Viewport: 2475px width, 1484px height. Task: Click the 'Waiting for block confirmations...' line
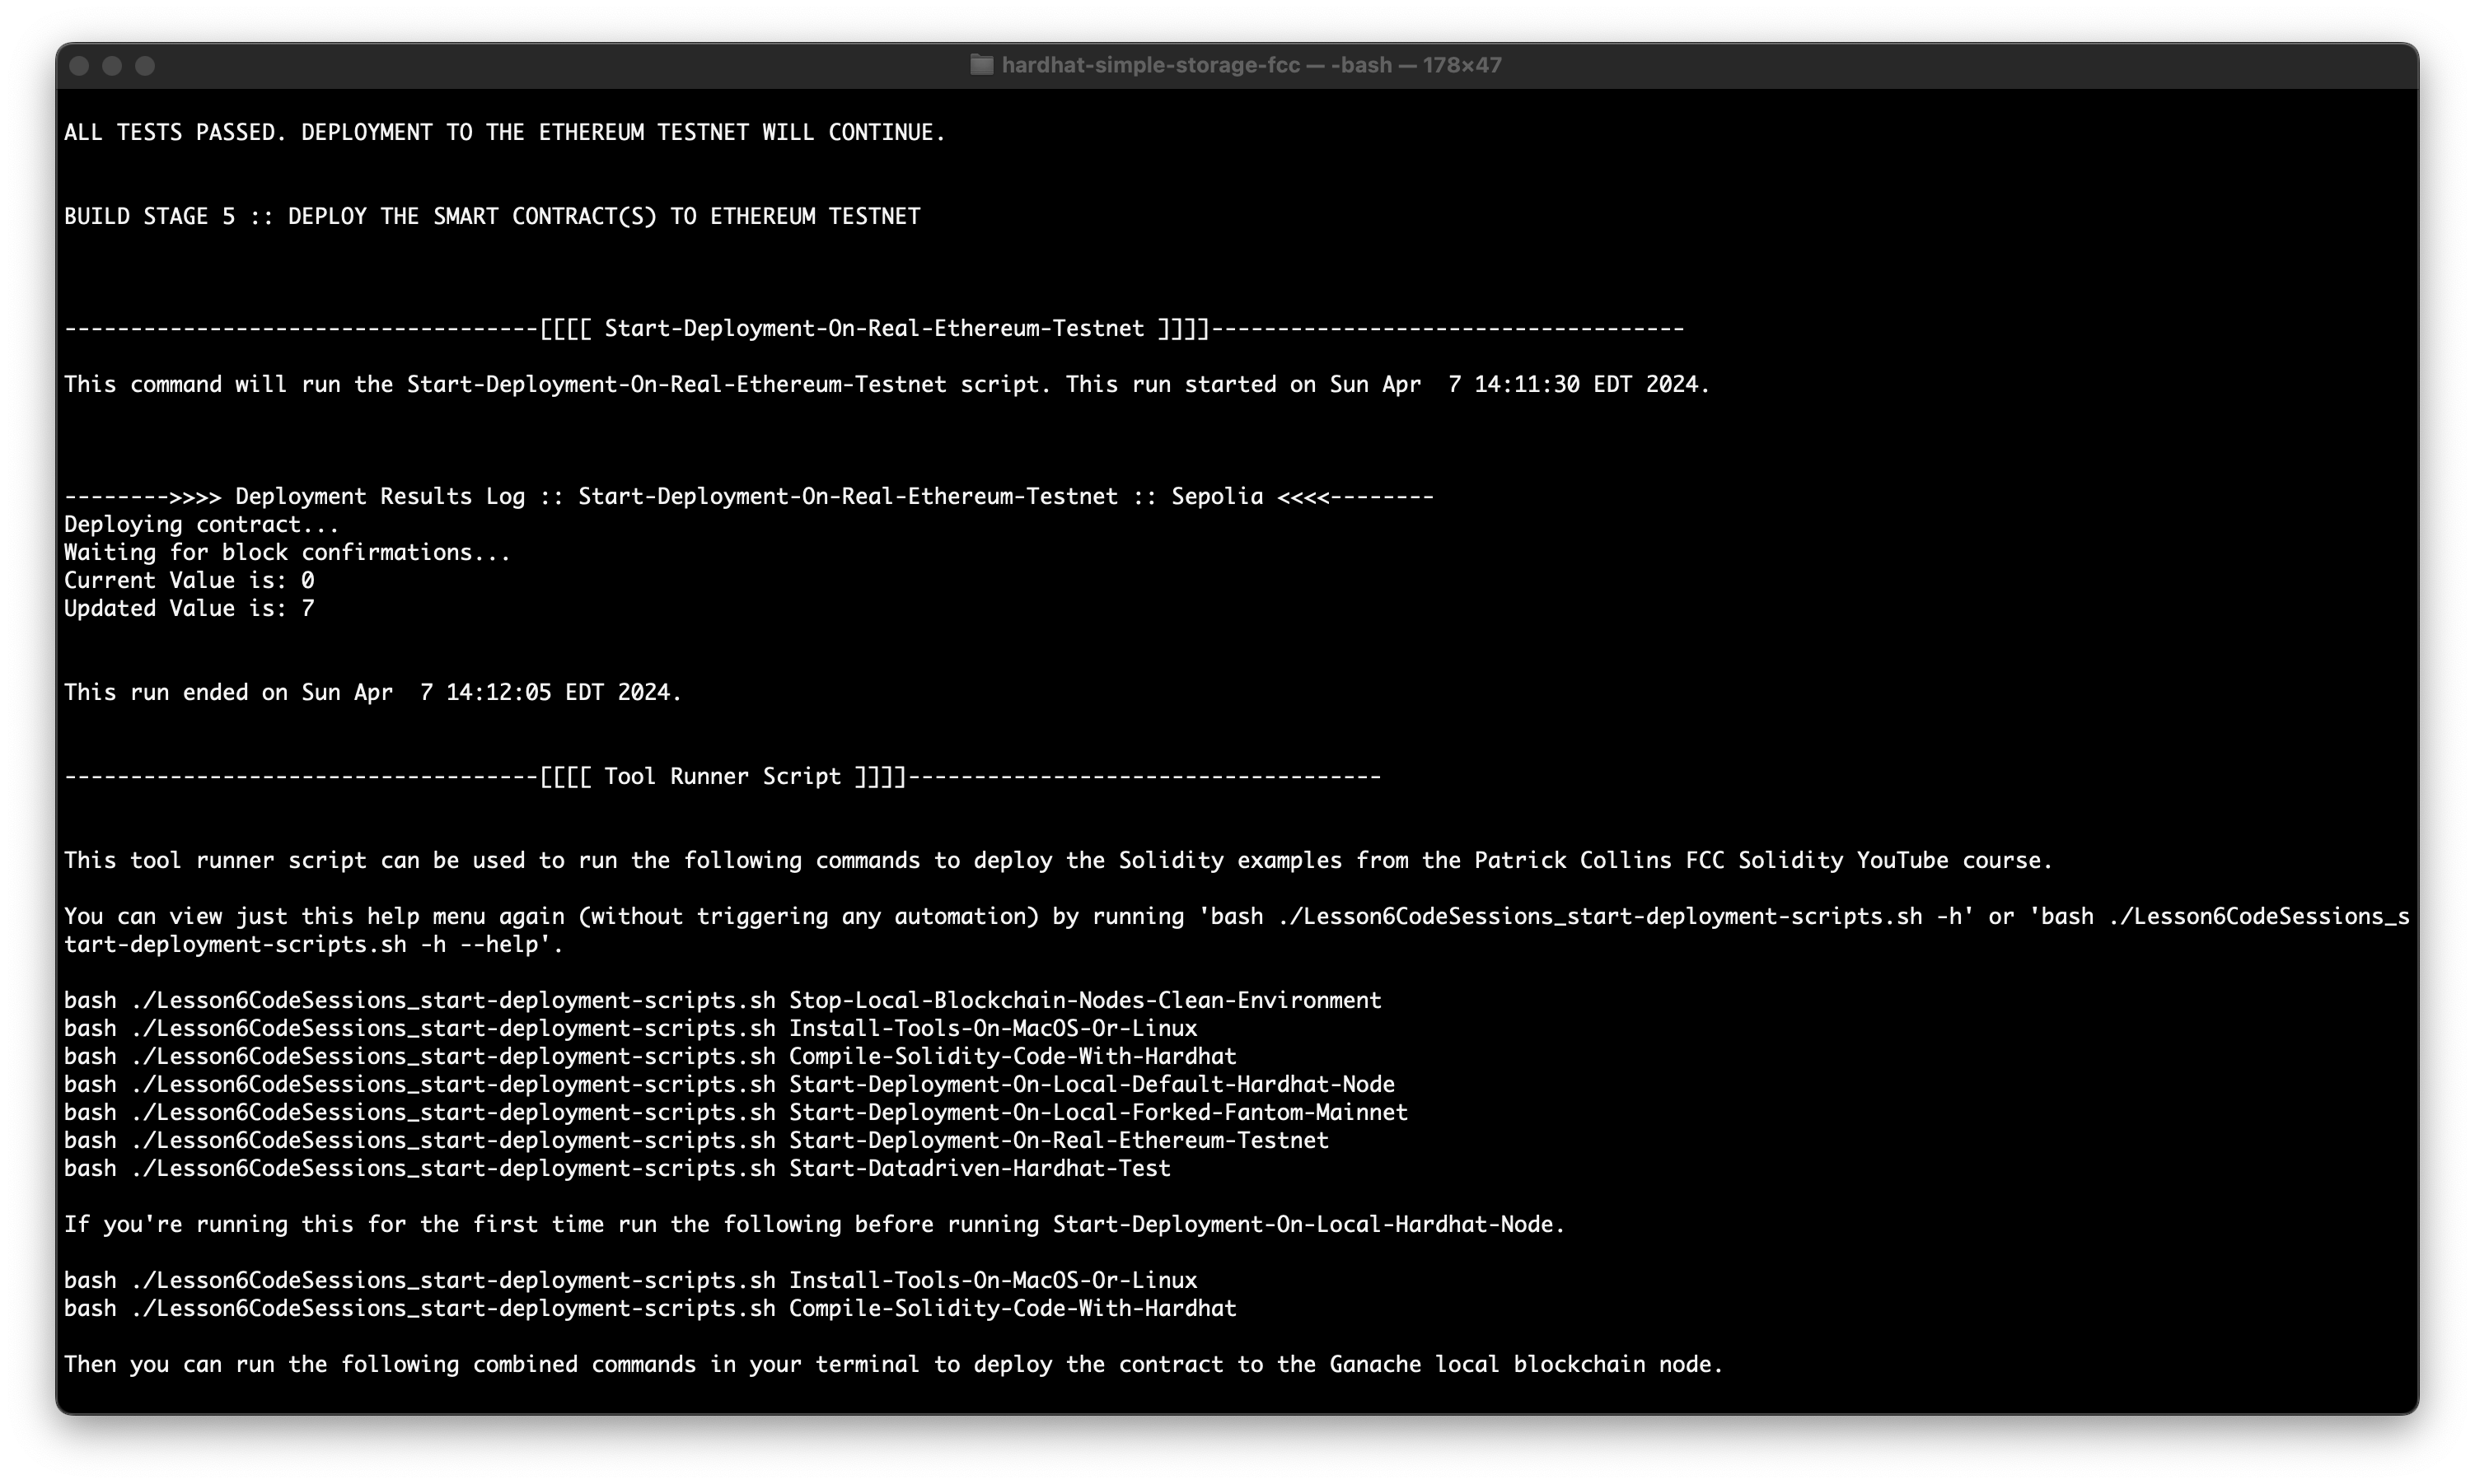[287, 553]
